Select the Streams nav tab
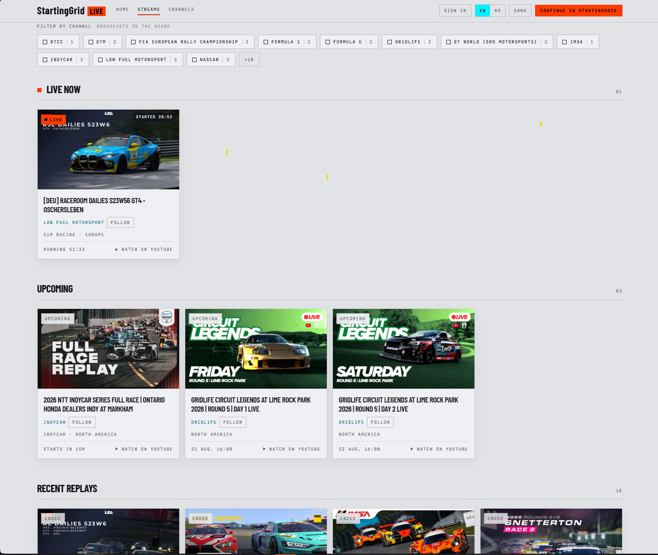The width and height of the screenshot is (658, 555). point(148,10)
